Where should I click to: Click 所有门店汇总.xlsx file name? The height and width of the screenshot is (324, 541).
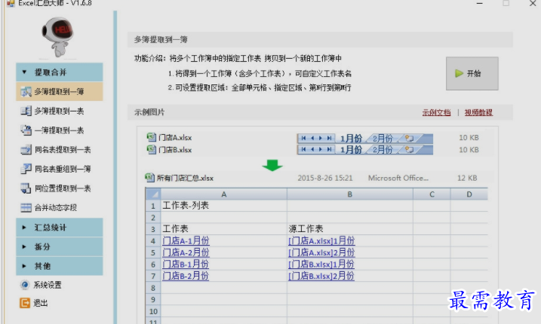185,178
